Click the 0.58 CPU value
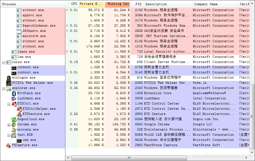255x161 pixels. coord(74,130)
